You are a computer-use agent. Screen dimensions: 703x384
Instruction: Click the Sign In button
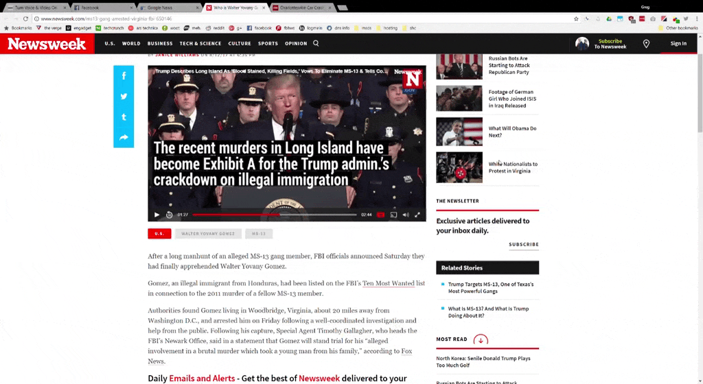coord(678,43)
